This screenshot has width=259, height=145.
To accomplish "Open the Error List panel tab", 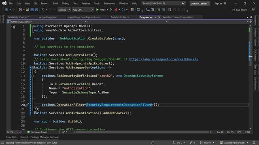I will point(12,137).
